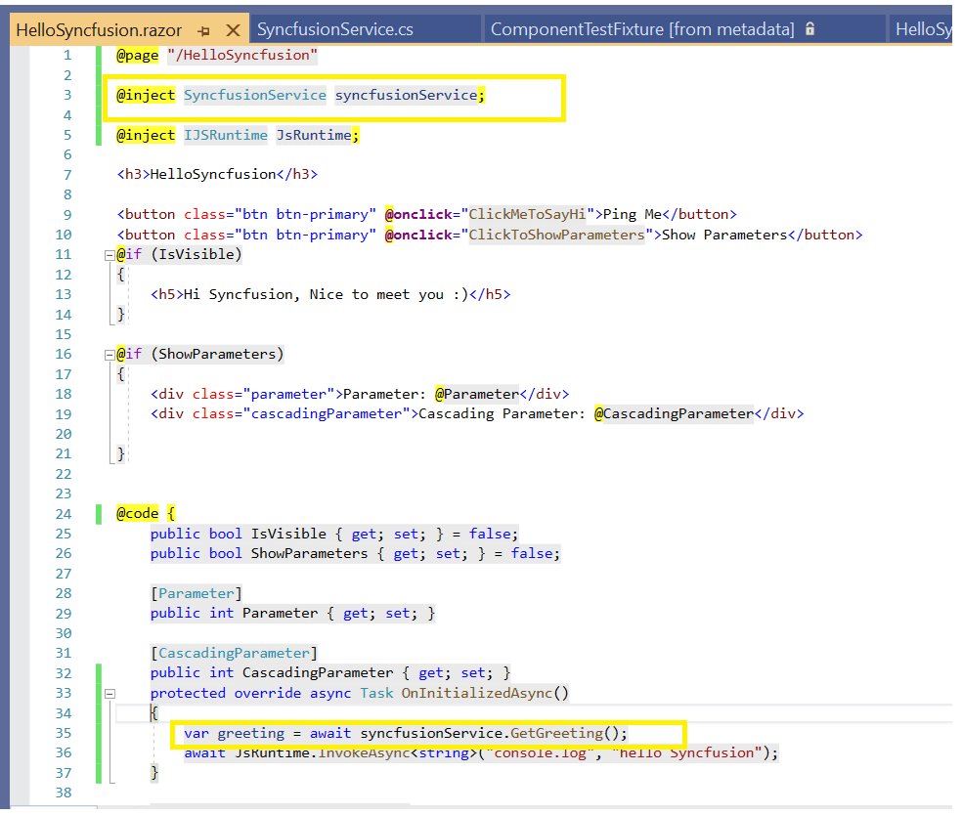Collapse the OnInitializedAsync method
The width and height of the screenshot is (962, 815).
[x=109, y=693]
